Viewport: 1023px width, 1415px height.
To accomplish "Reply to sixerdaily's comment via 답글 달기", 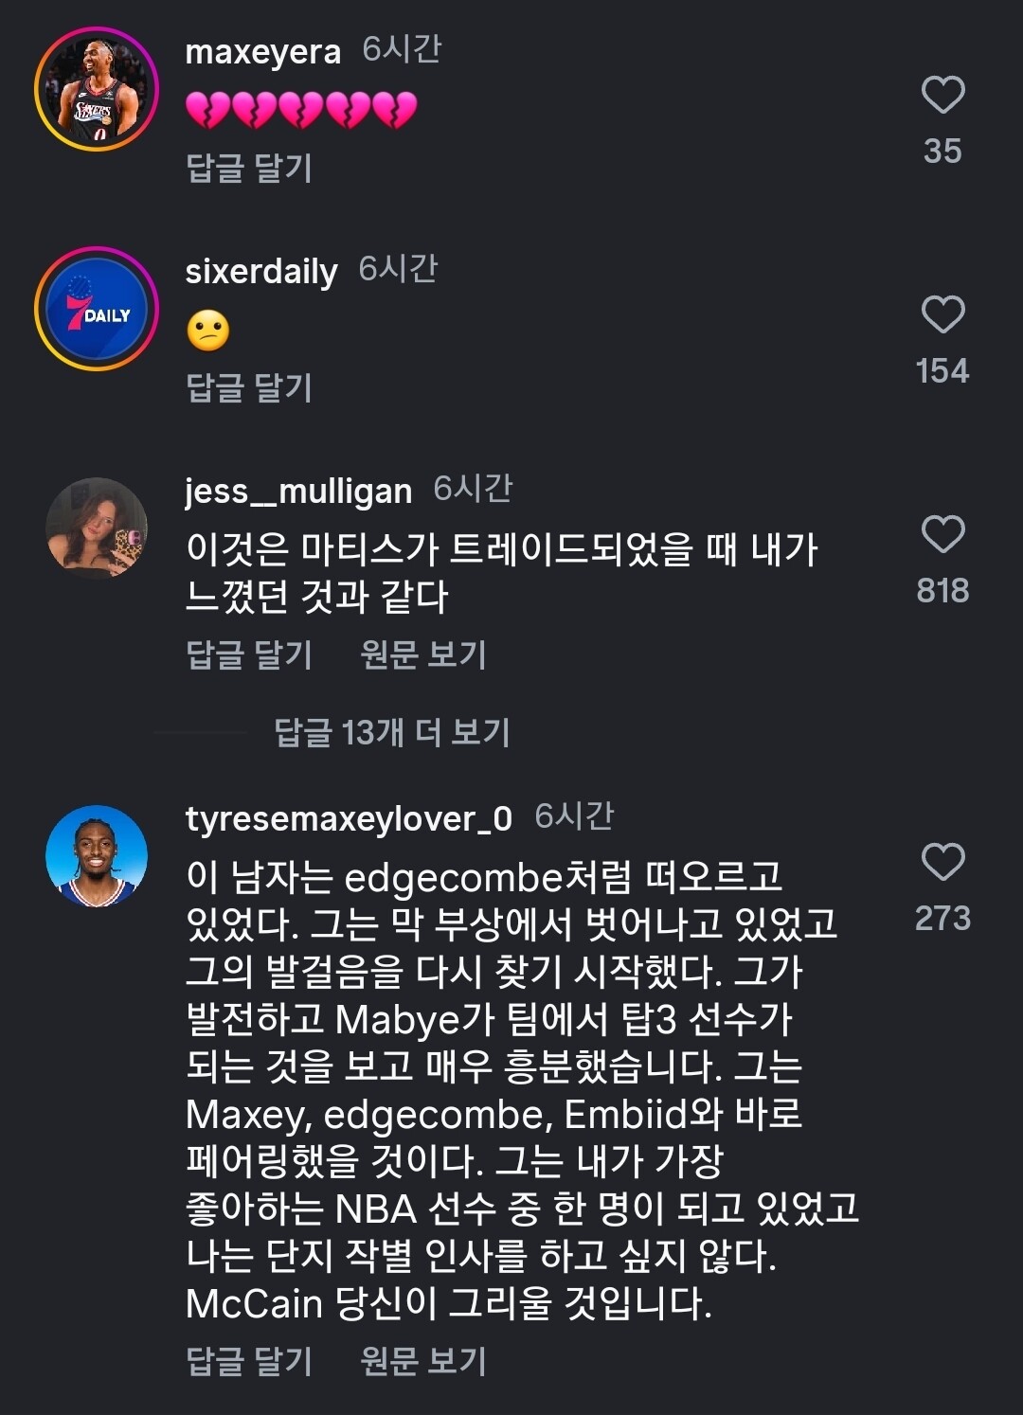I will coord(249,387).
